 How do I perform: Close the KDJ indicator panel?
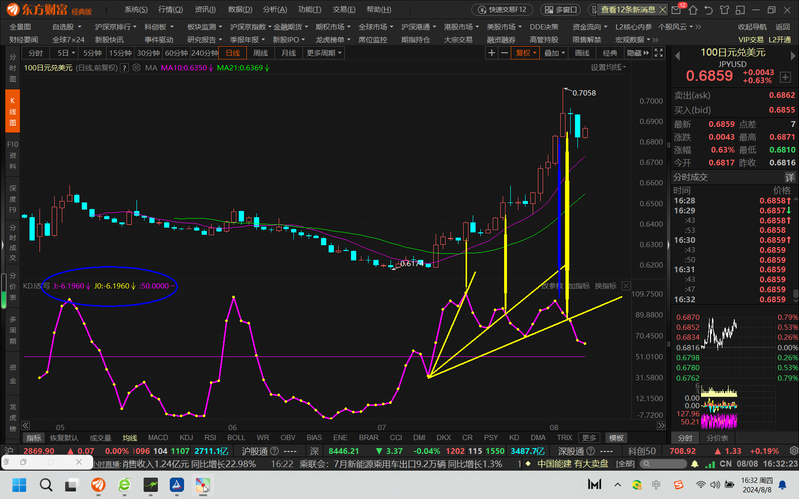point(626,286)
